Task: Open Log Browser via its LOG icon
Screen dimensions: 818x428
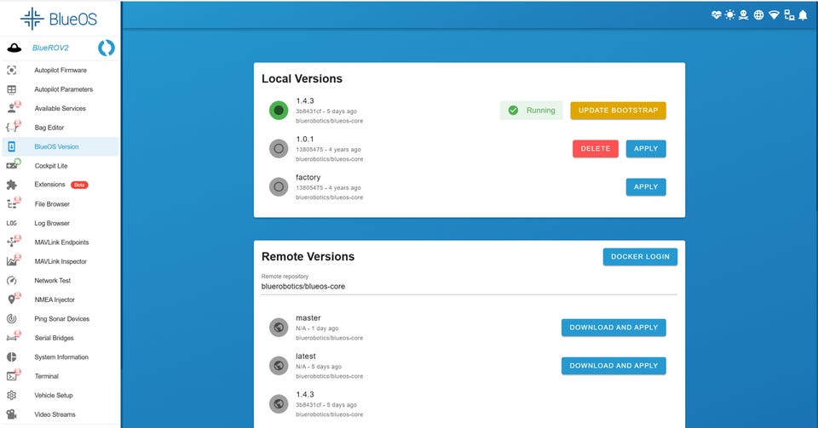Action: click(11, 223)
